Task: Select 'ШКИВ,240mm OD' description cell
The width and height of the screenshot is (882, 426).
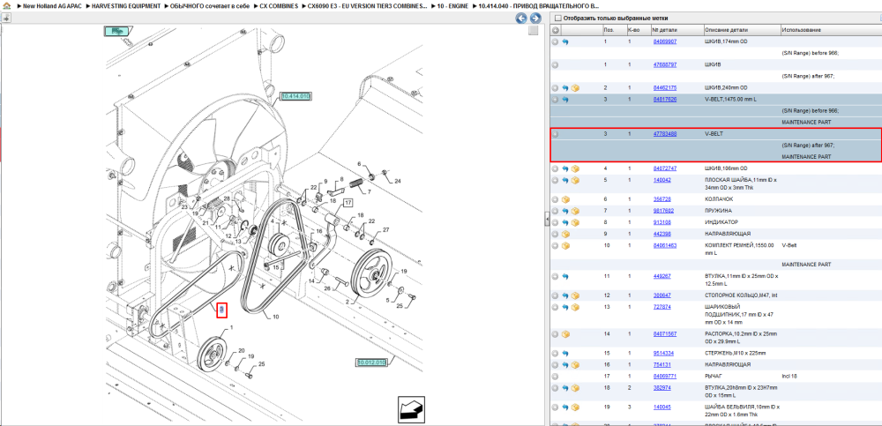Action: (x=726, y=88)
